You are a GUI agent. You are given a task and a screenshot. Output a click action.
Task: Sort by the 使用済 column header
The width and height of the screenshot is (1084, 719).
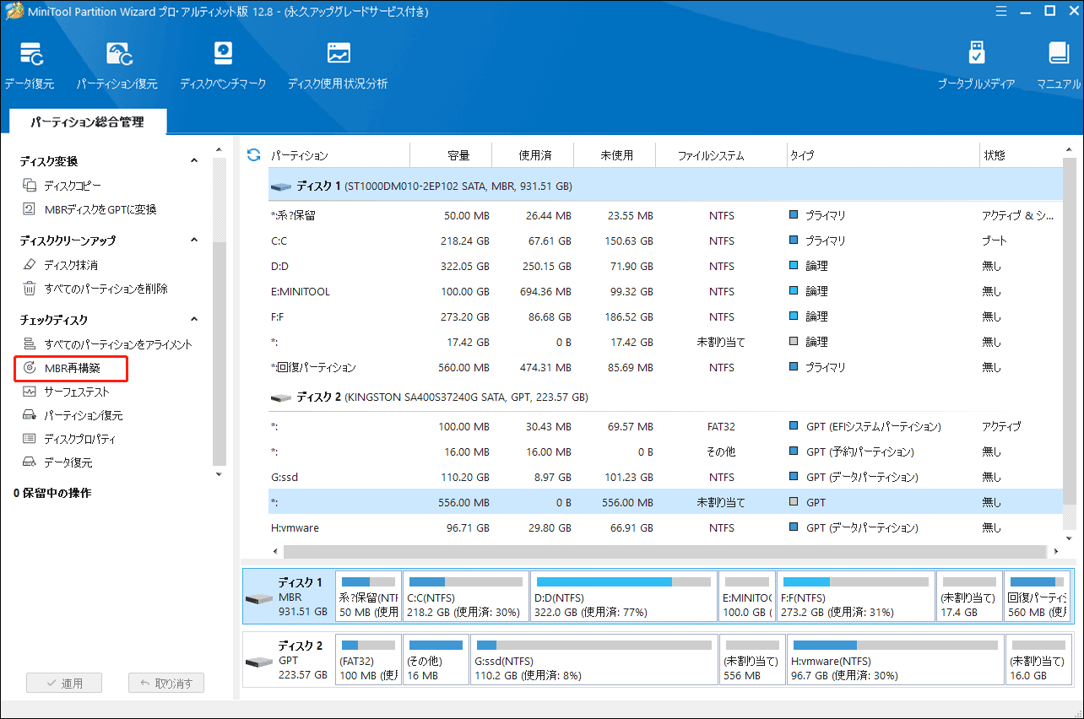534,155
